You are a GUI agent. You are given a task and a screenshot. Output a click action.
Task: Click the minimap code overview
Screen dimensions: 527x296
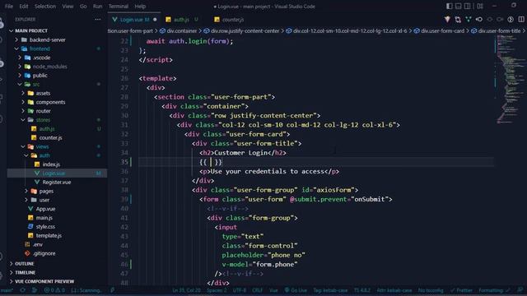pyautogui.click(x=510, y=79)
